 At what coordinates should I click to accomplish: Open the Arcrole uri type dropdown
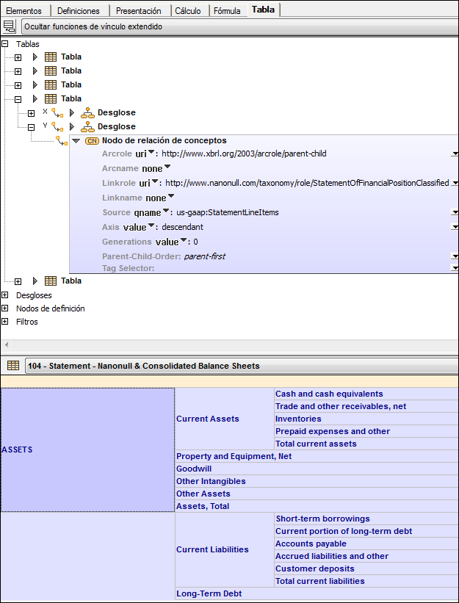[151, 153]
